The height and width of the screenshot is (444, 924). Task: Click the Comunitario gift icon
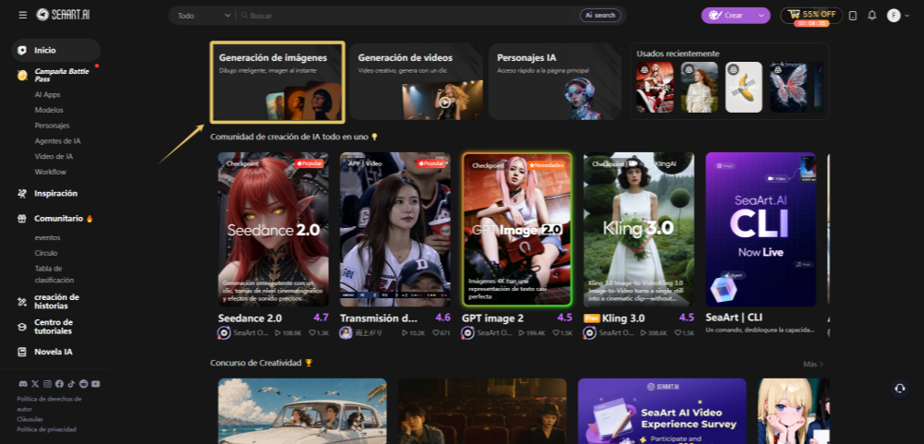point(22,219)
